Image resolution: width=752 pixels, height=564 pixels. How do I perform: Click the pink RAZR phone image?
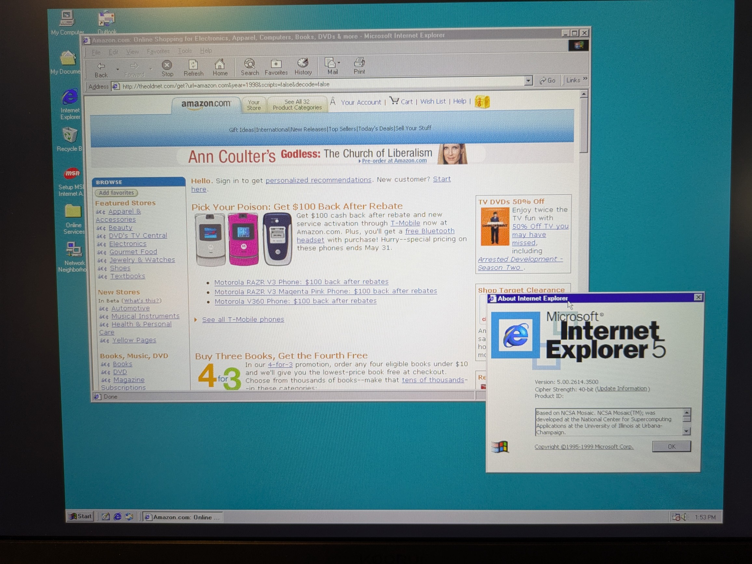pyautogui.click(x=243, y=239)
